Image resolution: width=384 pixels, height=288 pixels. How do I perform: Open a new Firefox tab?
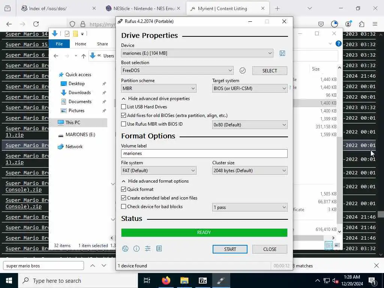(277, 9)
